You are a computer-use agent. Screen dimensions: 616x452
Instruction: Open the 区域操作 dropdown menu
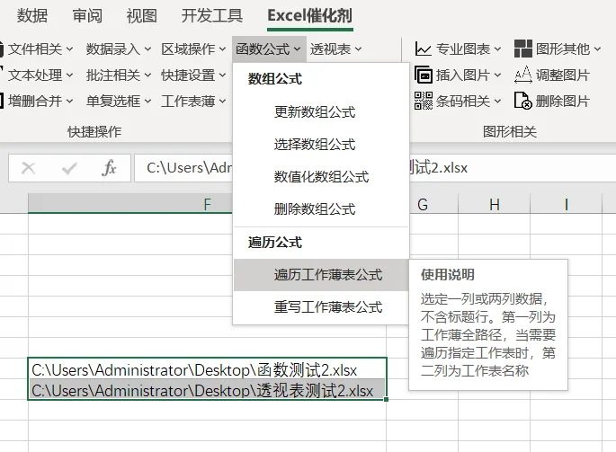point(193,49)
